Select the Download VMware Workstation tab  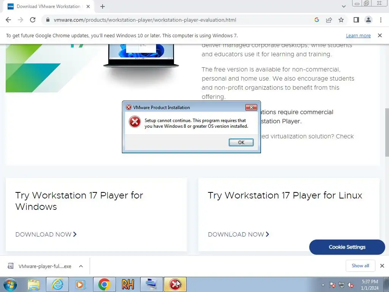[48, 6]
